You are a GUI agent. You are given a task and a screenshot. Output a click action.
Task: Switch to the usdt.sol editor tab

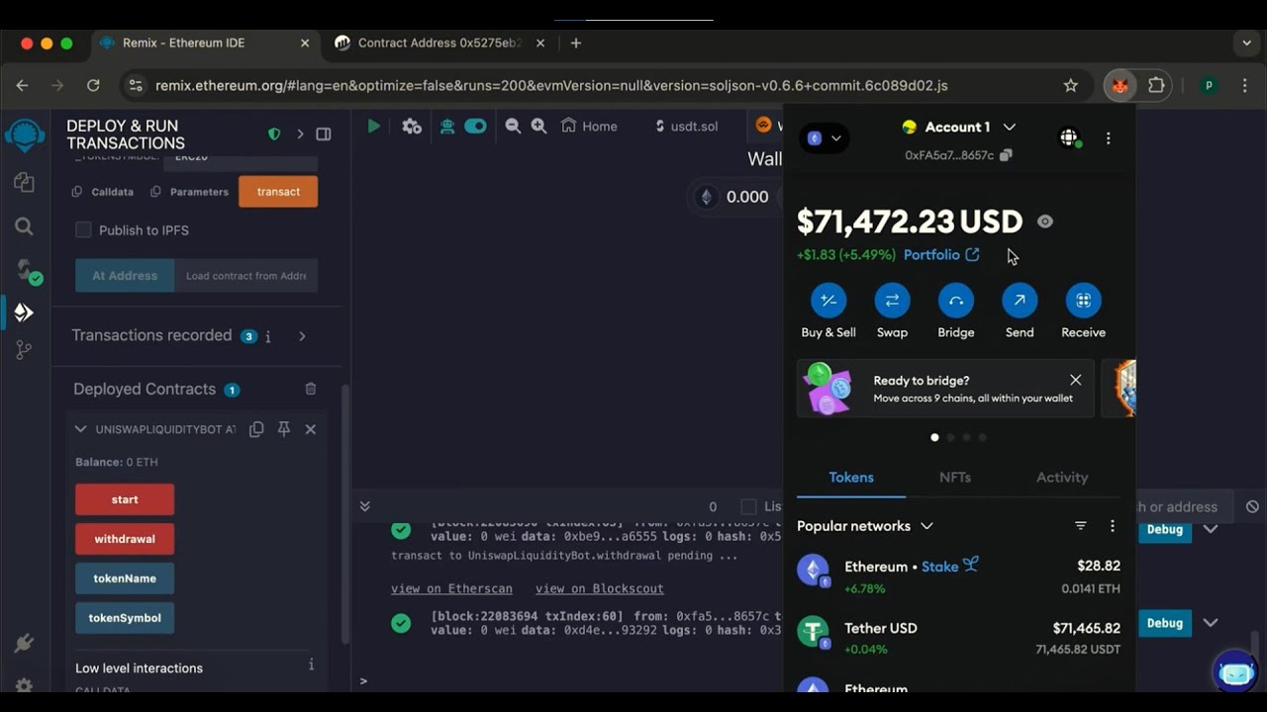point(687,126)
